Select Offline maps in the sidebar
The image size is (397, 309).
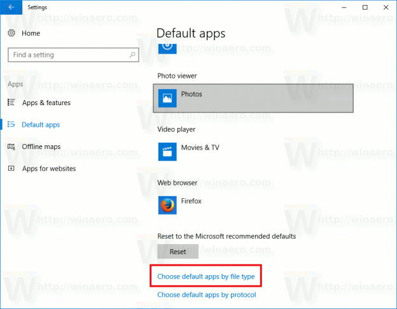pos(41,147)
